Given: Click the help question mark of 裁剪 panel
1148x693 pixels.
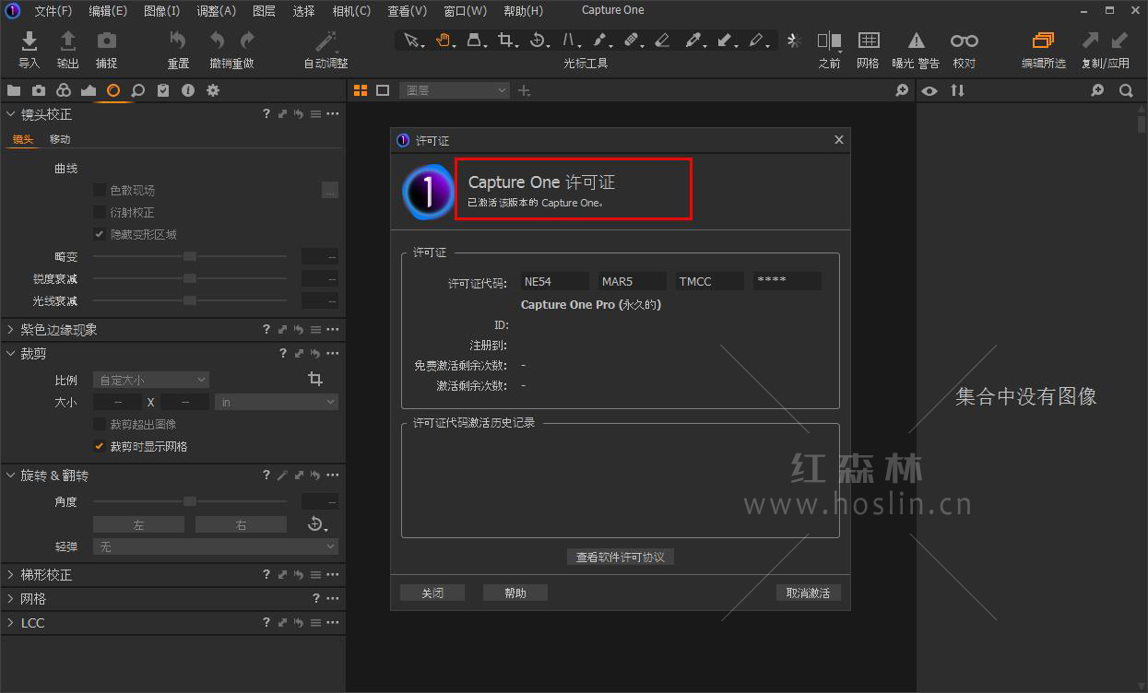Looking at the screenshot, I should [x=283, y=354].
